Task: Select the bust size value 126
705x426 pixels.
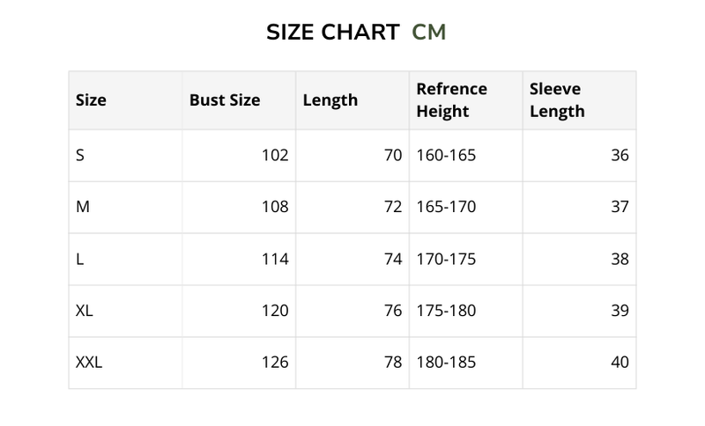Action: [x=275, y=362]
